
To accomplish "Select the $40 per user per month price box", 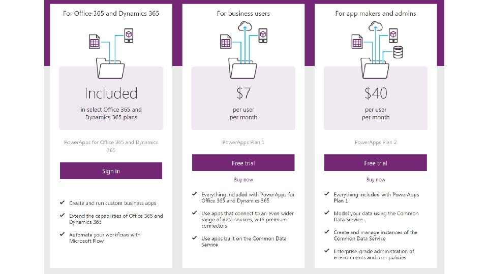I will tap(376, 98).
